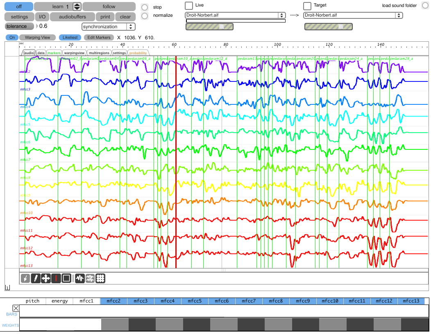Click the Edit Markers button
The height and width of the screenshot is (334, 431).
point(99,37)
